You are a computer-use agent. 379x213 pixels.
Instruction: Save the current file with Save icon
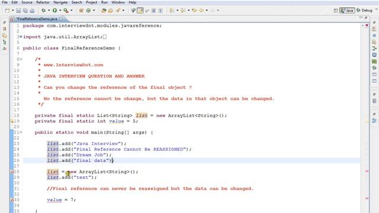pos(18,11)
